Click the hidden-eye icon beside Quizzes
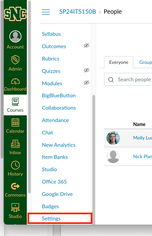The width and height of the screenshot is (152, 236). tap(87, 70)
